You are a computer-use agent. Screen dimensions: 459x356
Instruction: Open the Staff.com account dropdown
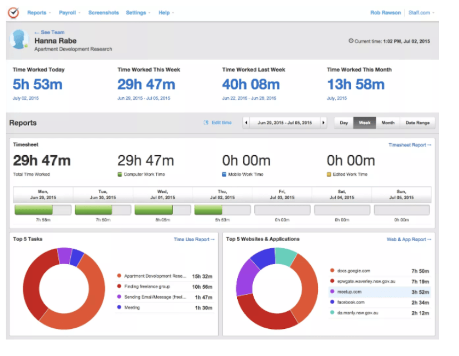pos(421,13)
